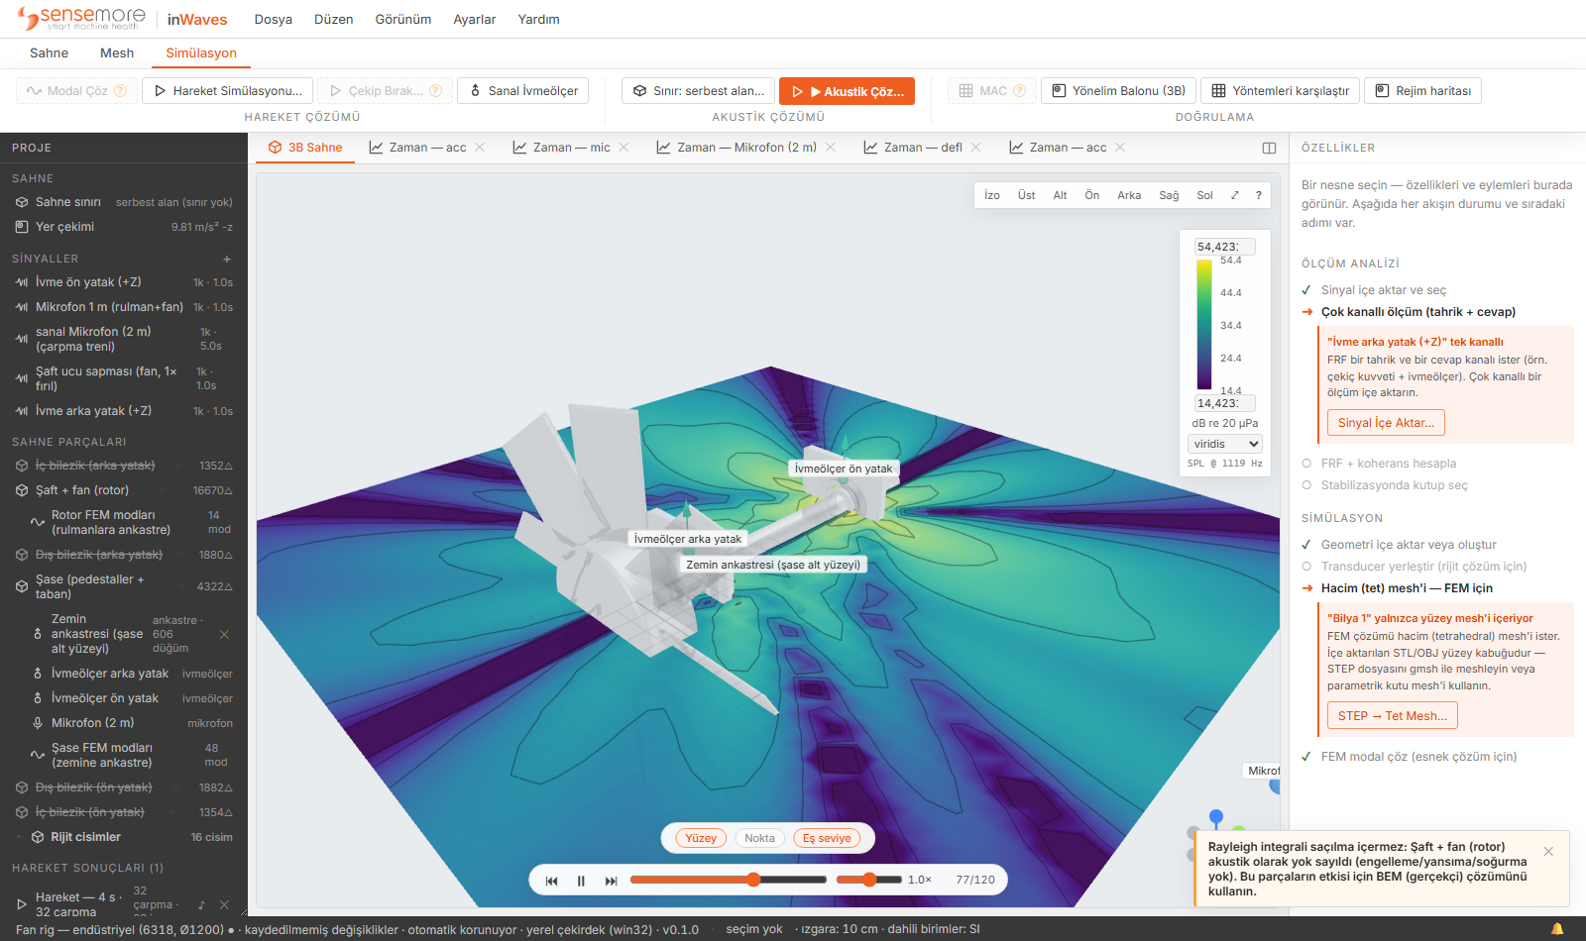Toggle Eş seviye contour display

click(827, 838)
